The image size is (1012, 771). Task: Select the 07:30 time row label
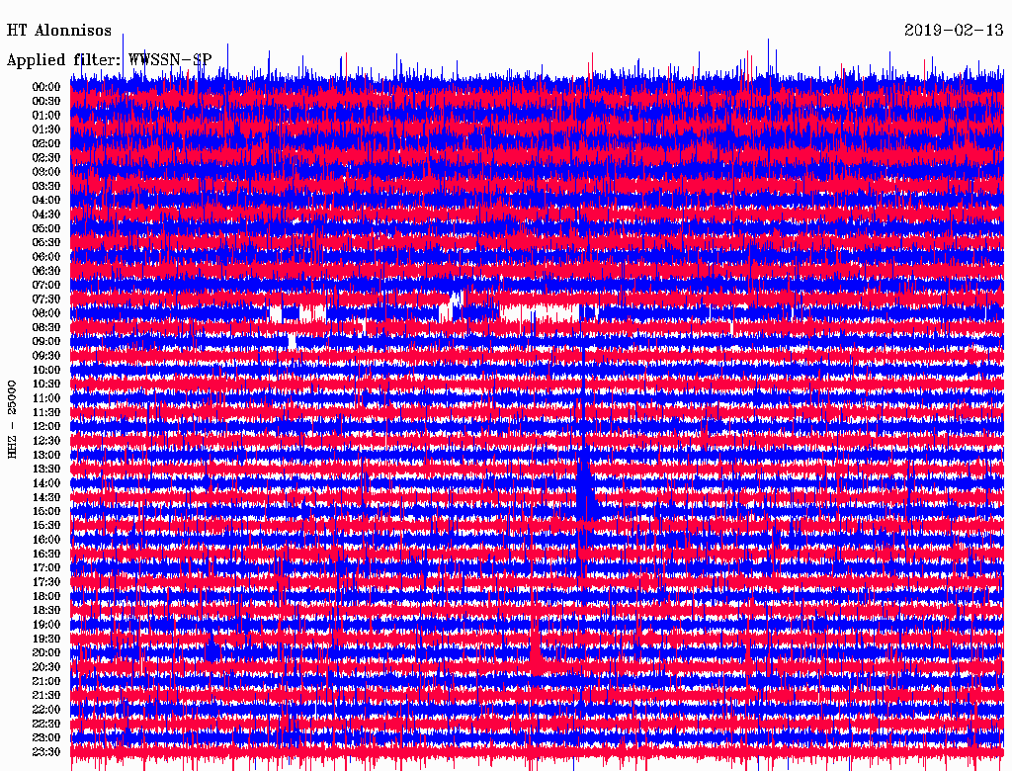(46, 299)
